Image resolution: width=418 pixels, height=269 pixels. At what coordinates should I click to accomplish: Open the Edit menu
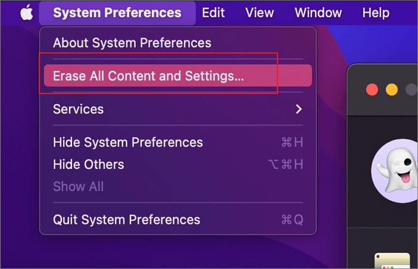click(x=213, y=12)
